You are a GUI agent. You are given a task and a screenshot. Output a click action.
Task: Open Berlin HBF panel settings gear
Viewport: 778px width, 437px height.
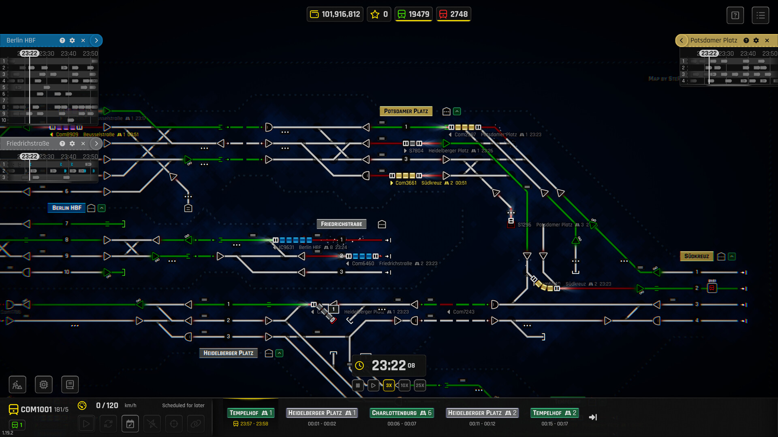pyautogui.click(x=72, y=40)
